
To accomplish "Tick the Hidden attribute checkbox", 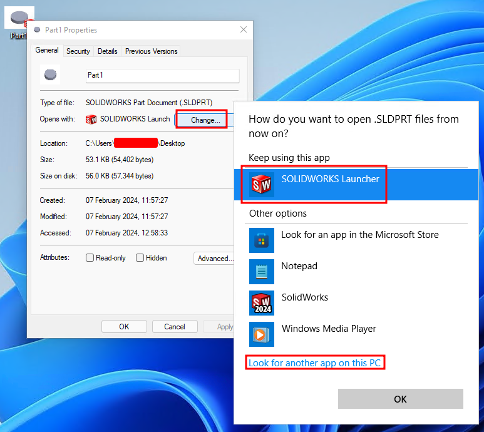I will point(140,258).
